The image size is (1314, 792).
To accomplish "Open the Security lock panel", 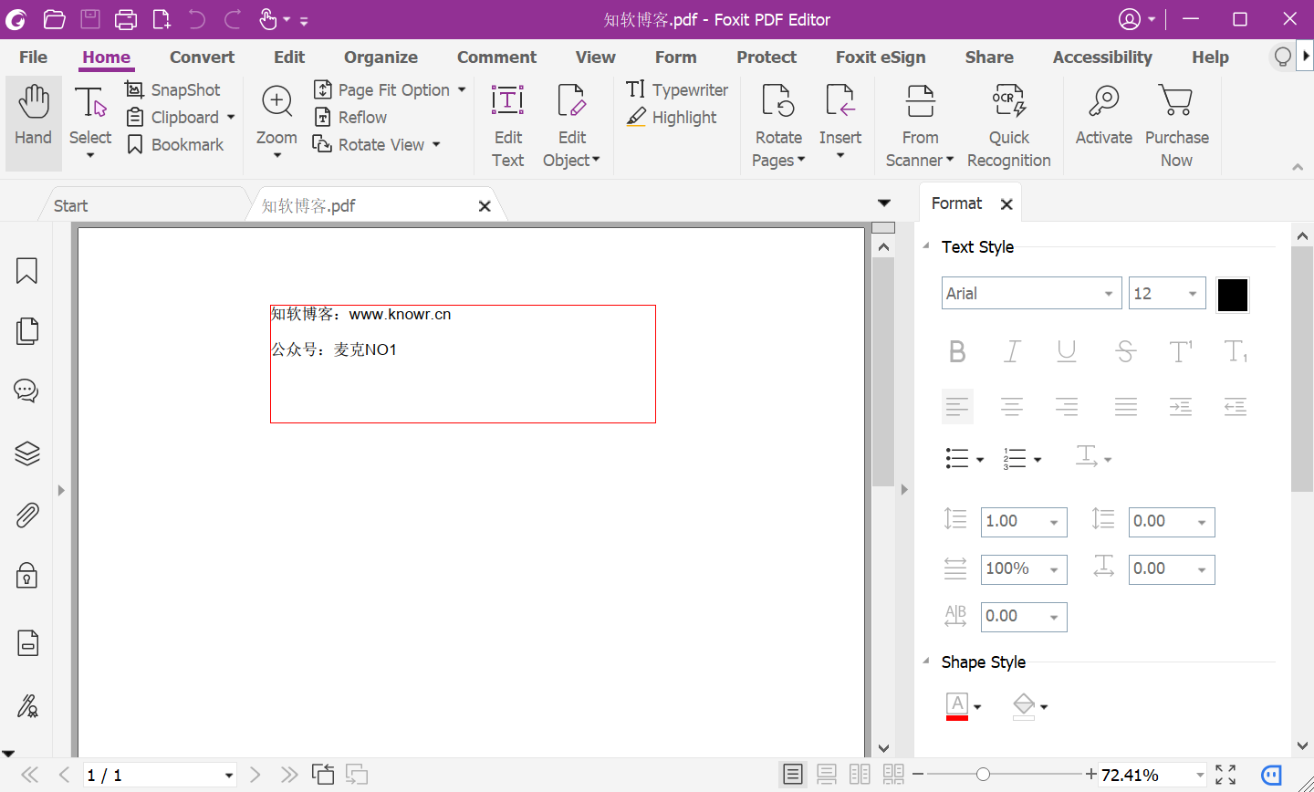I will pyautogui.click(x=26, y=576).
